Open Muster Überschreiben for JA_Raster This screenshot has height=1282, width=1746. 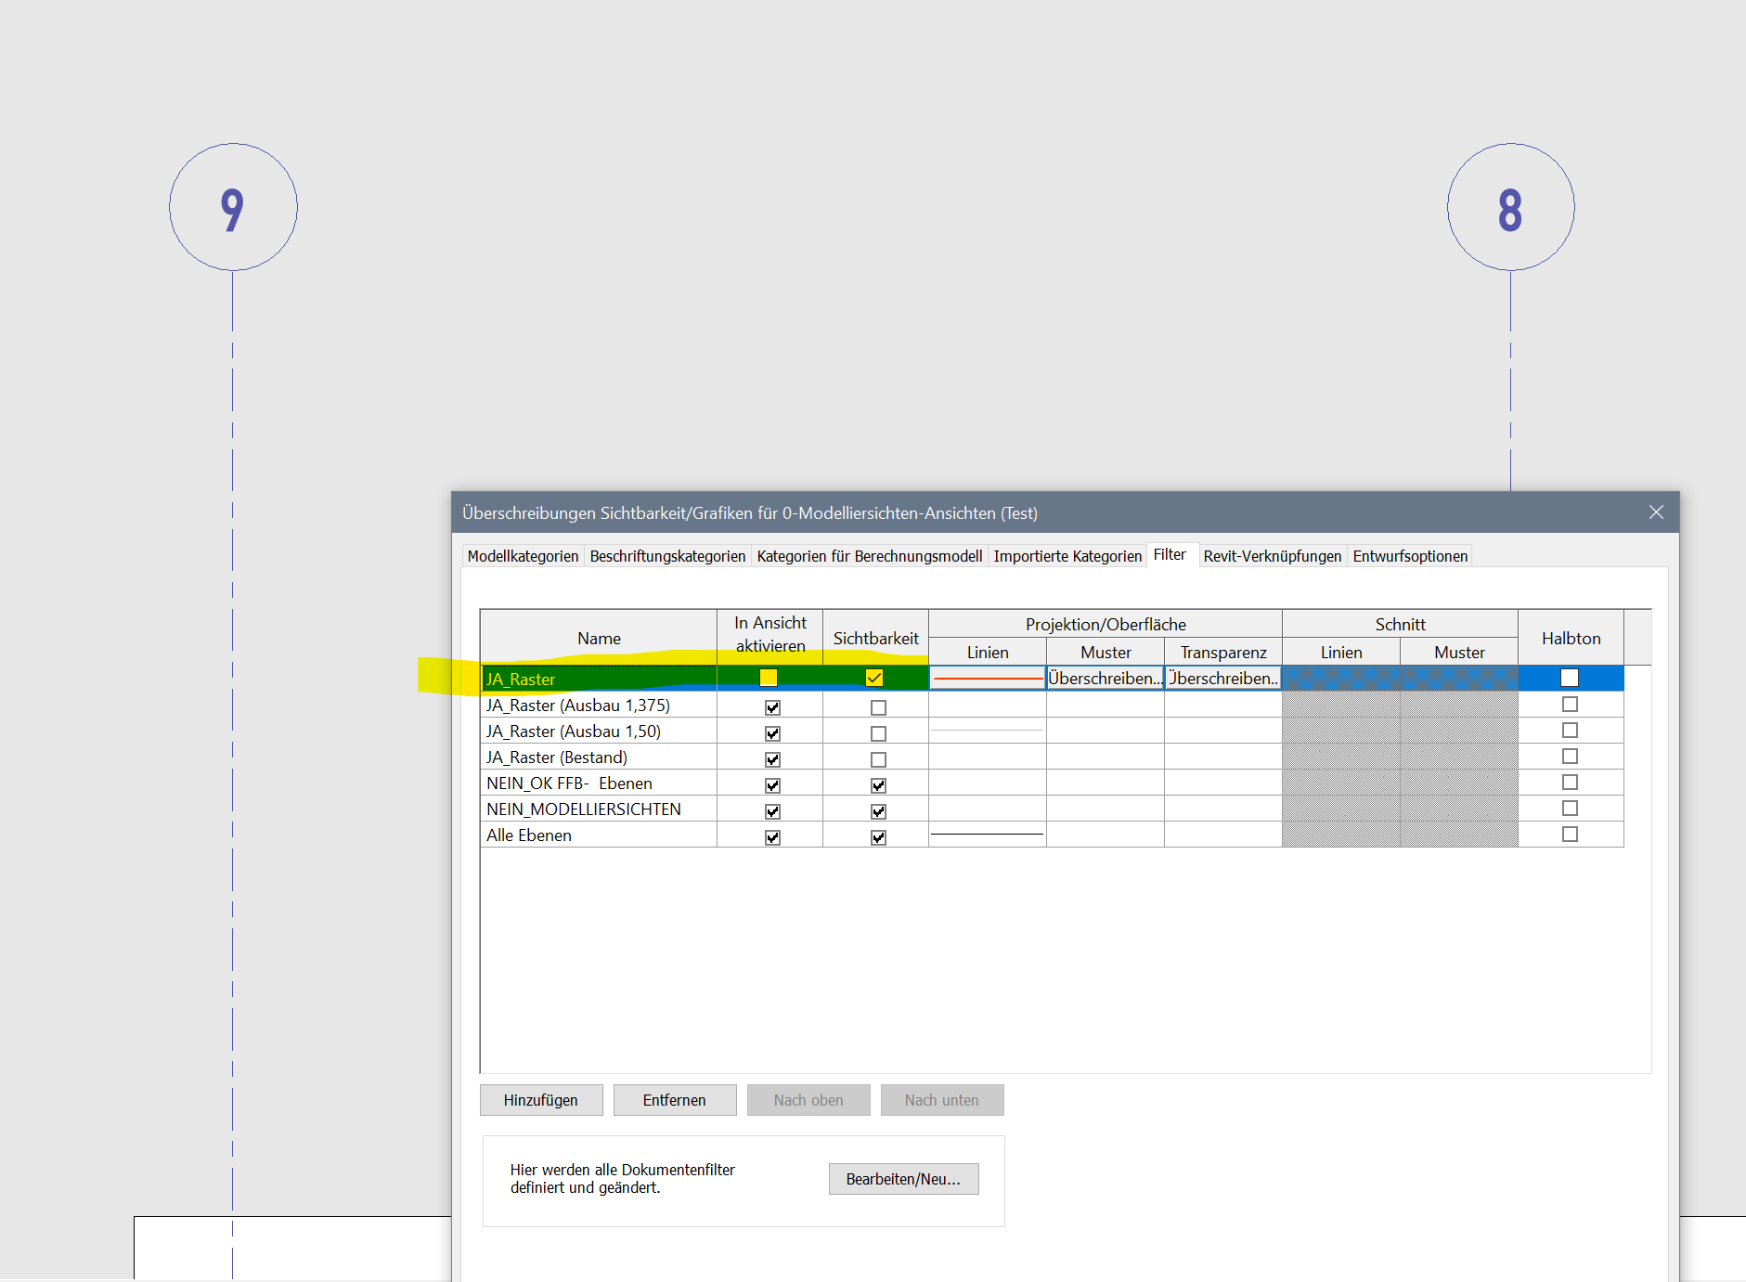coord(1106,679)
